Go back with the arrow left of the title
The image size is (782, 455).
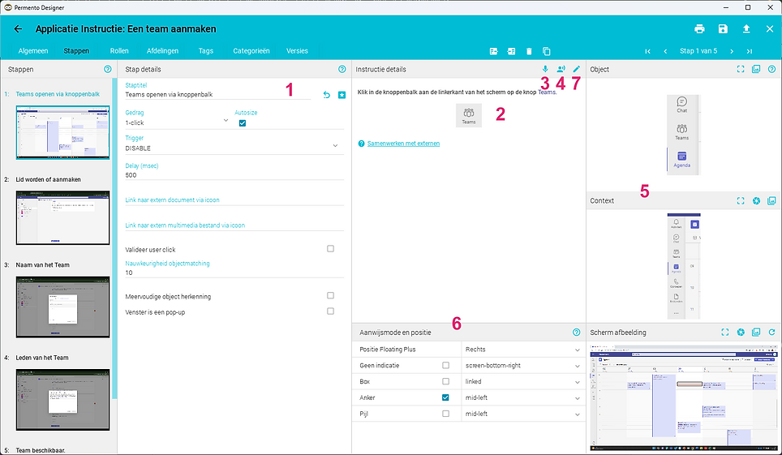[18, 29]
